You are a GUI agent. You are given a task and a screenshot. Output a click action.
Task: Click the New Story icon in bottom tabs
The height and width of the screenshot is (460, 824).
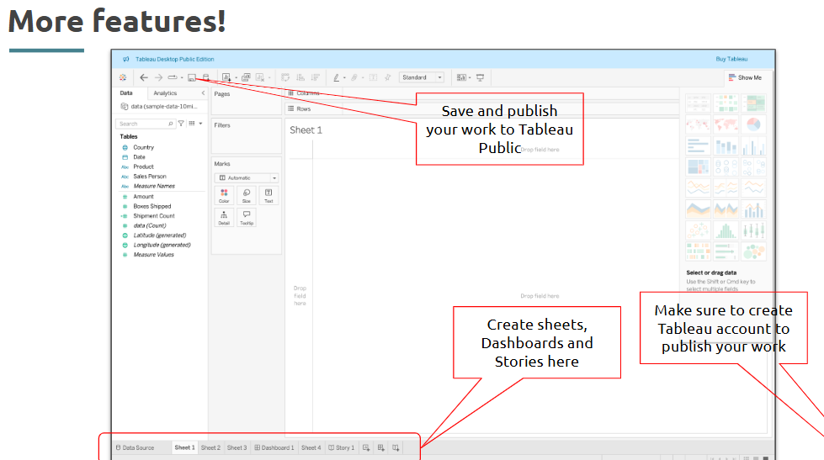(396, 448)
